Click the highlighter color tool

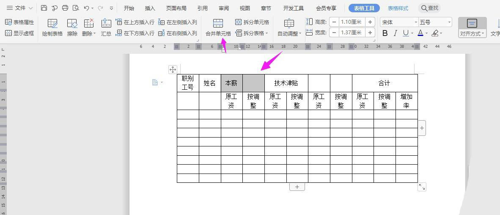click(434, 33)
